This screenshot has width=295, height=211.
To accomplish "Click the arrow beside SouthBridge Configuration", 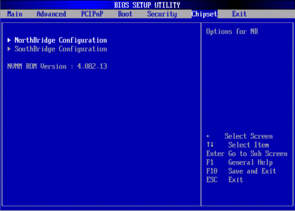I will 9,49.
